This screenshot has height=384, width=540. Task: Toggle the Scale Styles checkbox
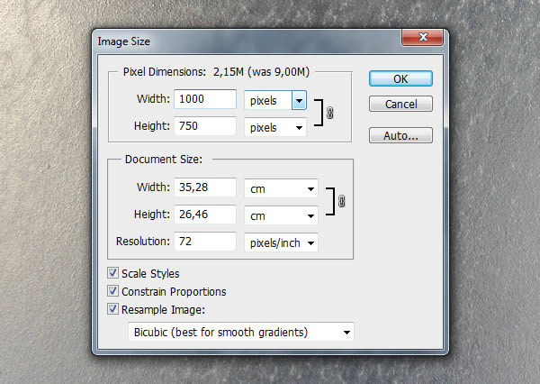pyautogui.click(x=112, y=273)
